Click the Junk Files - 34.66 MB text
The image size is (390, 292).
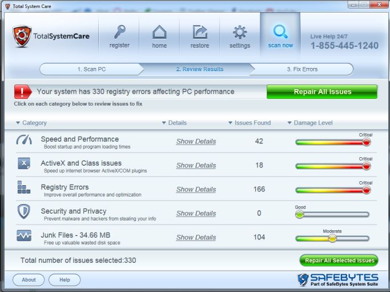pyautogui.click(x=75, y=235)
